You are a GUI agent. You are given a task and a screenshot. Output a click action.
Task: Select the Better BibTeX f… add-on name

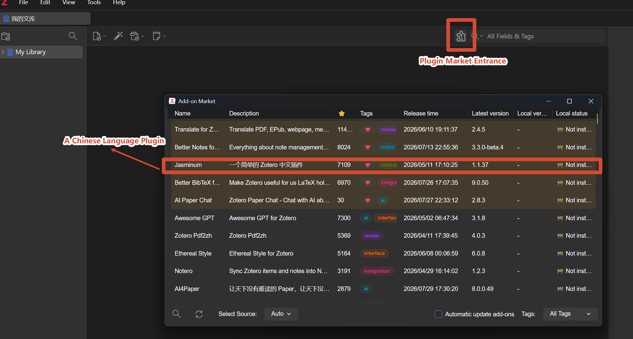(x=197, y=183)
